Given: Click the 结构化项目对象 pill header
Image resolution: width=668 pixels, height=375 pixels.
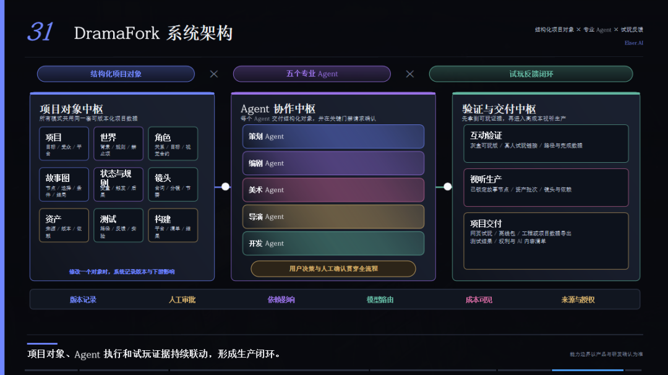Looking at the screenshot, I should point(116,74).
